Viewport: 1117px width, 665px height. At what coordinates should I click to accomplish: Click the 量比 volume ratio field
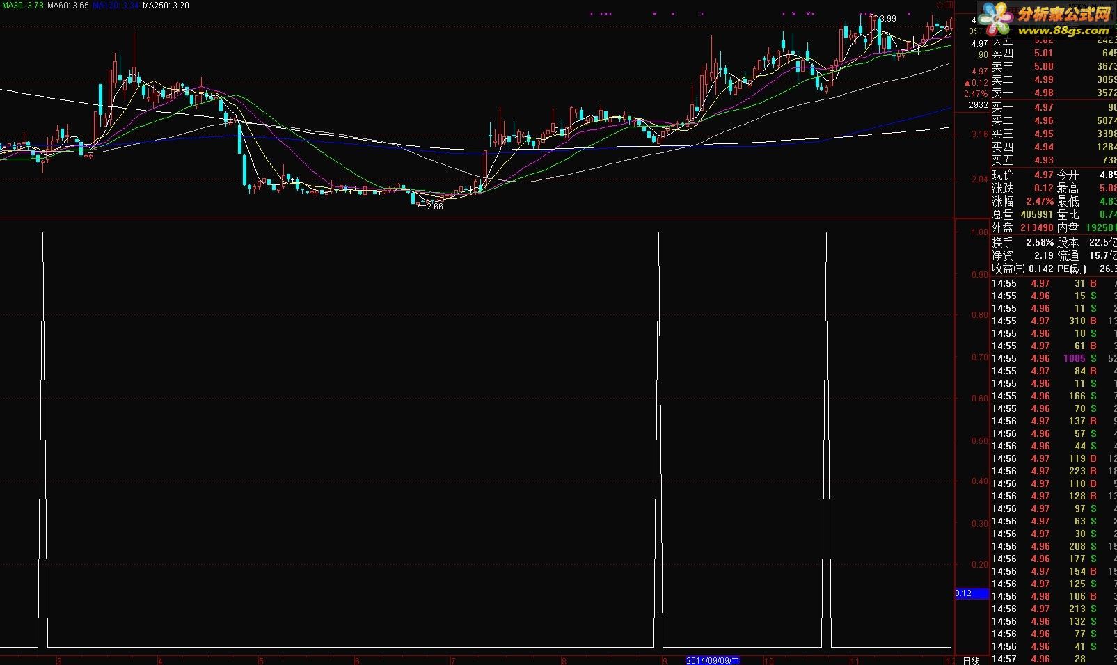(x=1087, y=214)
